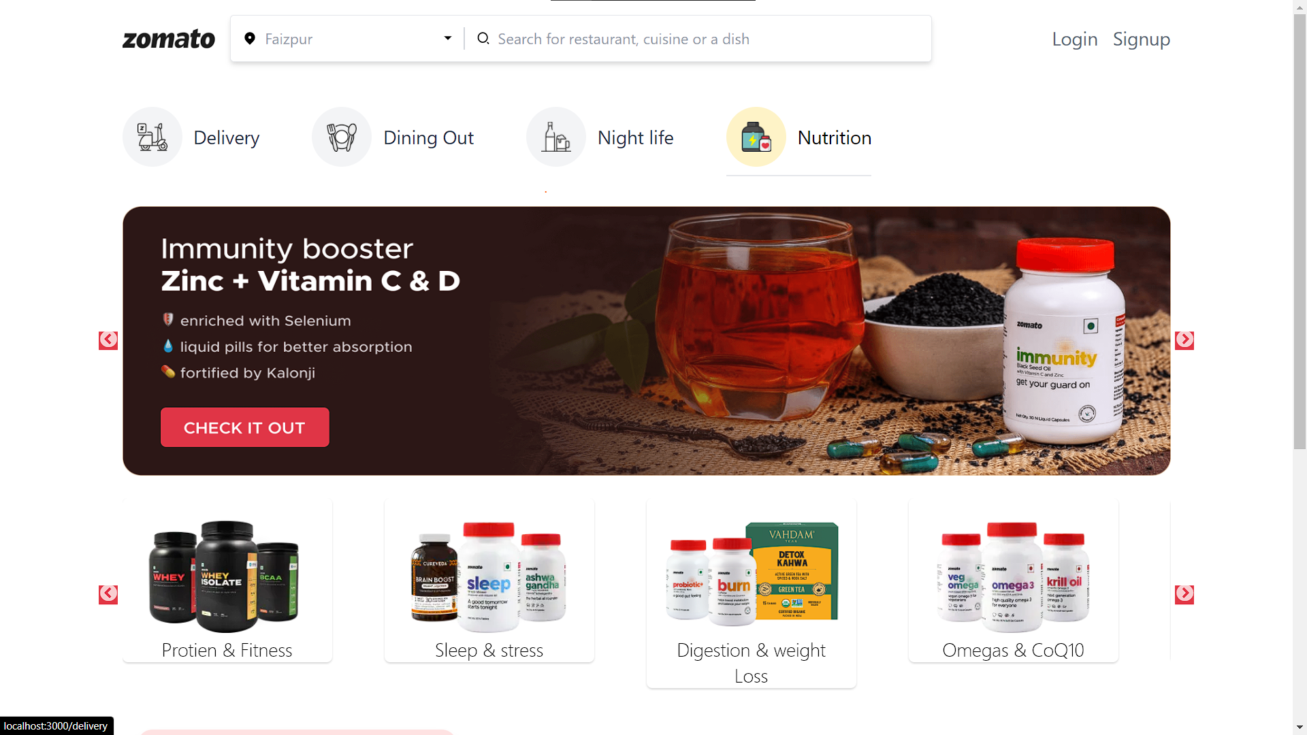Go to previous banner slide arrow
The height and width of the screenshot is (735, 1307).
coord(108,340)
